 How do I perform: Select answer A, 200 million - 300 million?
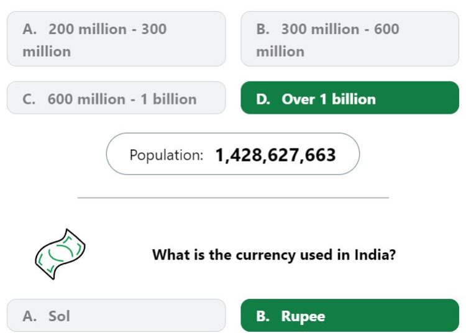pos(116,39)
